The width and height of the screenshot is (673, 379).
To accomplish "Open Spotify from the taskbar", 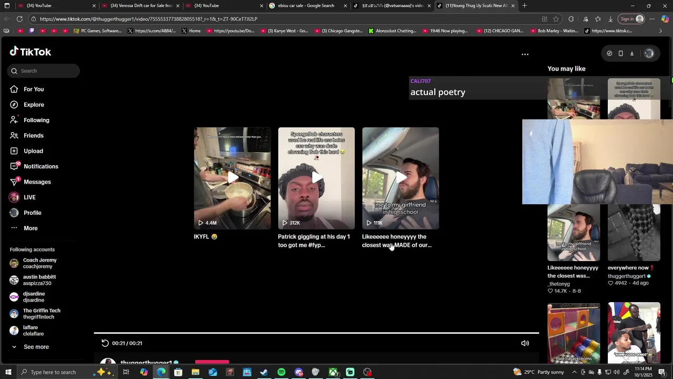I will click(281, 372).
